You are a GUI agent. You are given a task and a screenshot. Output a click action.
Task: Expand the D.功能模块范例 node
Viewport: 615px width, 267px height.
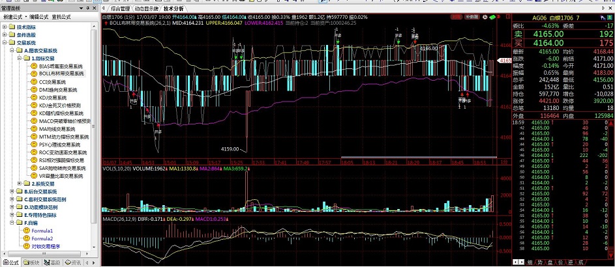(12, 207)
